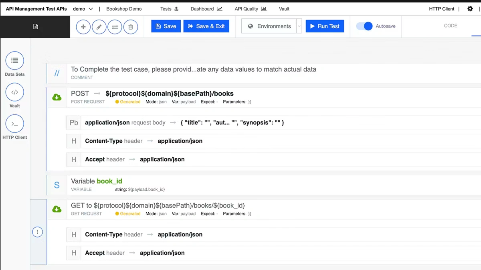Open the Environments dropdown arrow
481x270 pixels.
[299, 26]
